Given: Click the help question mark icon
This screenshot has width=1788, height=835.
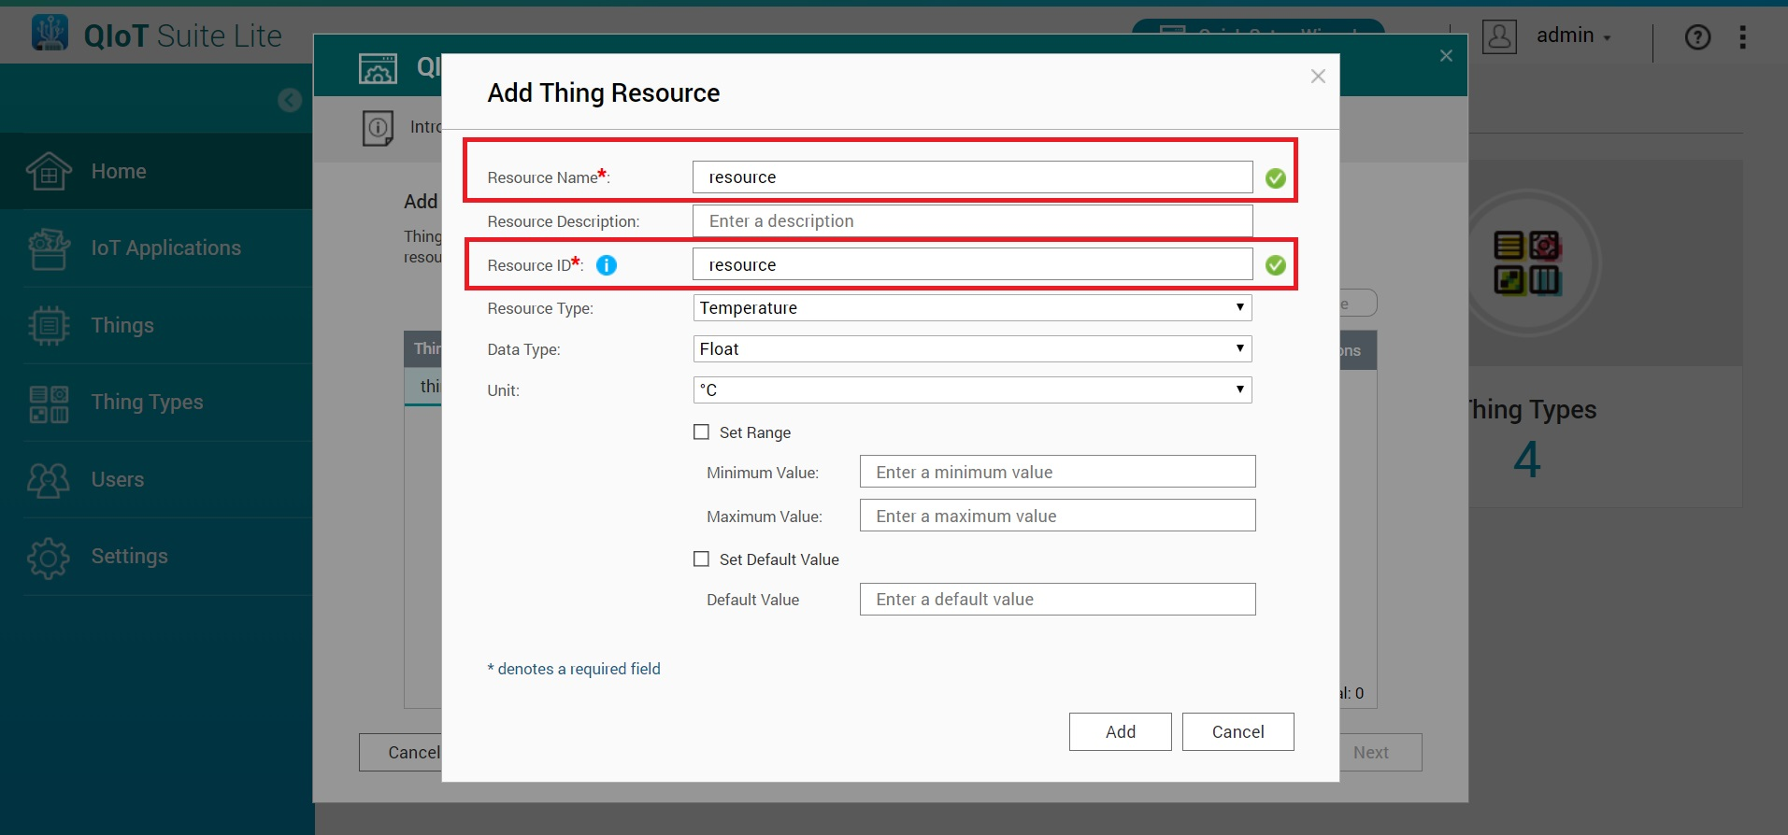Looking at the screenshot, I should (x=1697, y=37).
